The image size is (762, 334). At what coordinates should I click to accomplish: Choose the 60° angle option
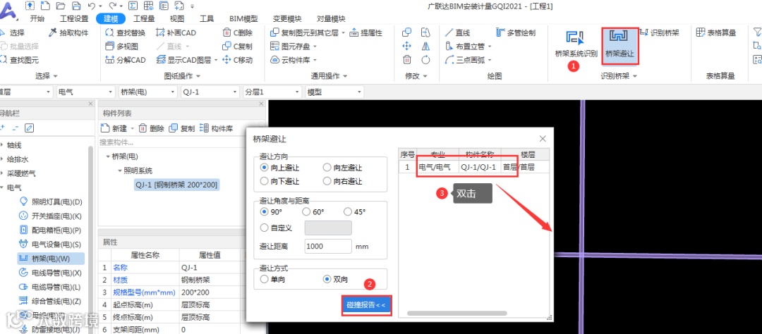click(x=313, y=211)
